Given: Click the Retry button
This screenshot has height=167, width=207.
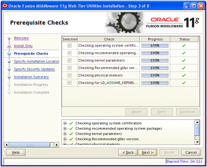Looking at the screenshot, I should pos(162,112).
